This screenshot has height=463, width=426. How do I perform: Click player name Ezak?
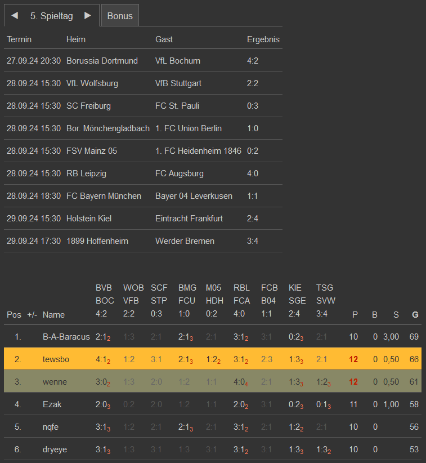[52, 404]
